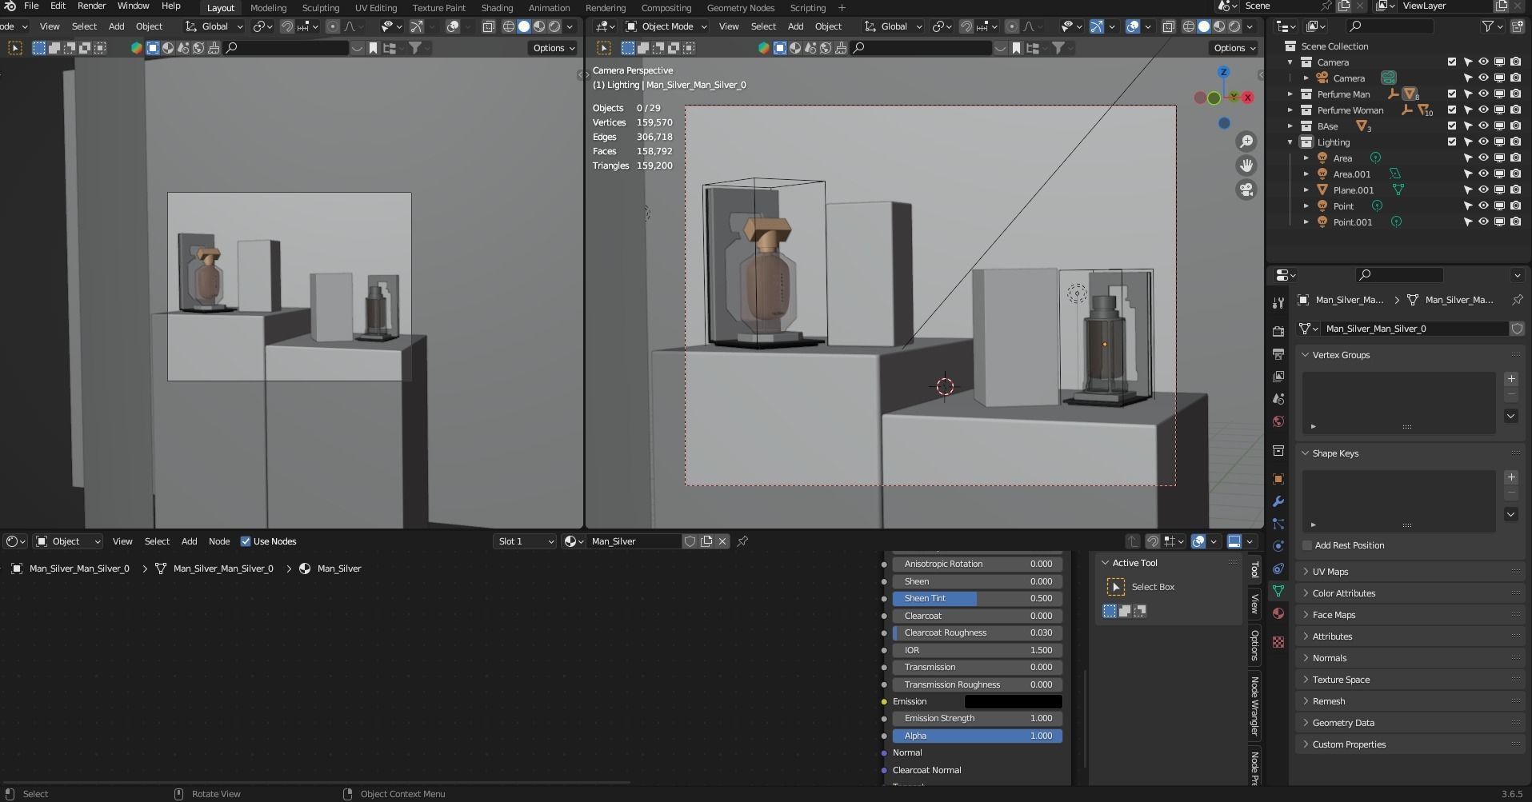Open the Modifiers wrench tab icon
Image resolution: width=1532 pixels, height=802 pixels.
coord(1278,501)
